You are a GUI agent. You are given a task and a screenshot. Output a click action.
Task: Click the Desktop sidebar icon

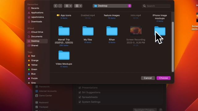(x=29, y=41)
